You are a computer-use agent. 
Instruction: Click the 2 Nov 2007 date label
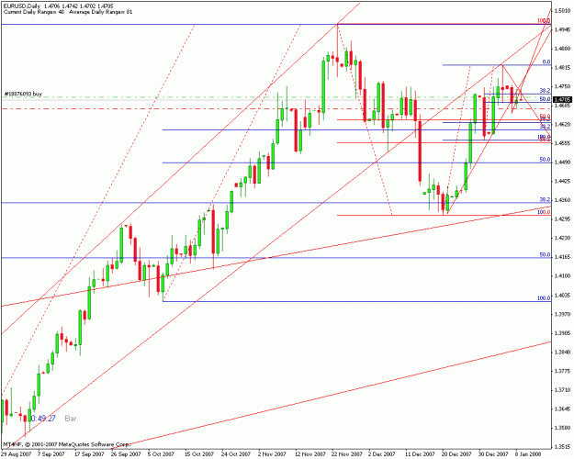271,454
